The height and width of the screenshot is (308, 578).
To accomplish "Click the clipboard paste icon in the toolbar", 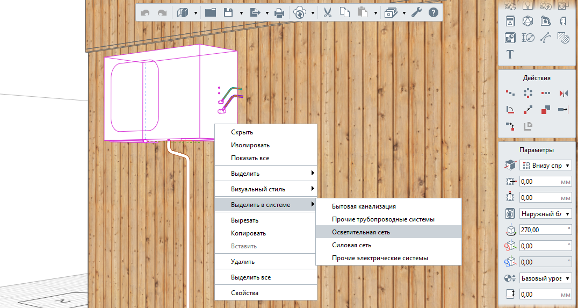I will pos(363,12).
